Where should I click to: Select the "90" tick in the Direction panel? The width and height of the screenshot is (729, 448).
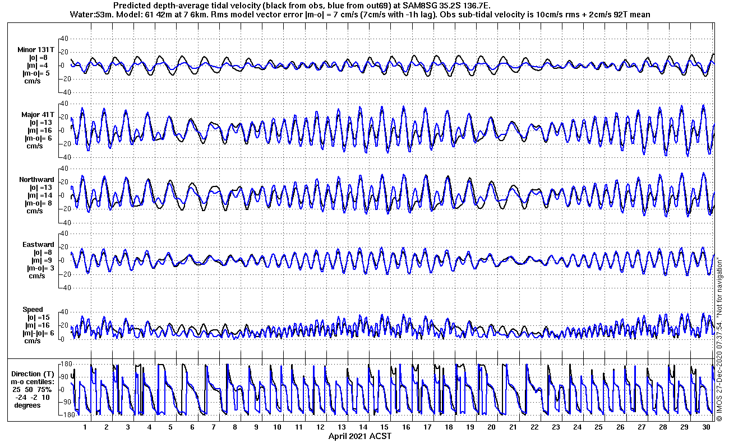coord(64,377)
